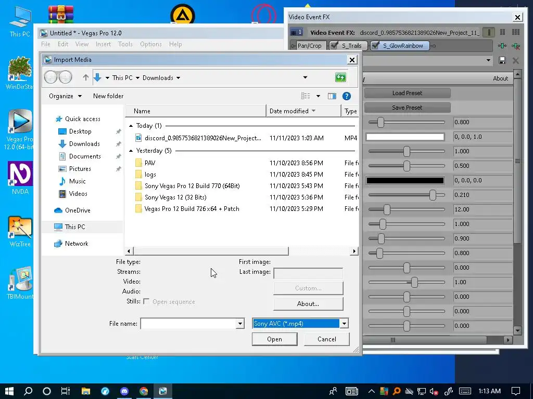Image resolution: width=533 pixels, height=399 pixels.
Task: Select the TBIMount desktop icon
Action: 20,283
